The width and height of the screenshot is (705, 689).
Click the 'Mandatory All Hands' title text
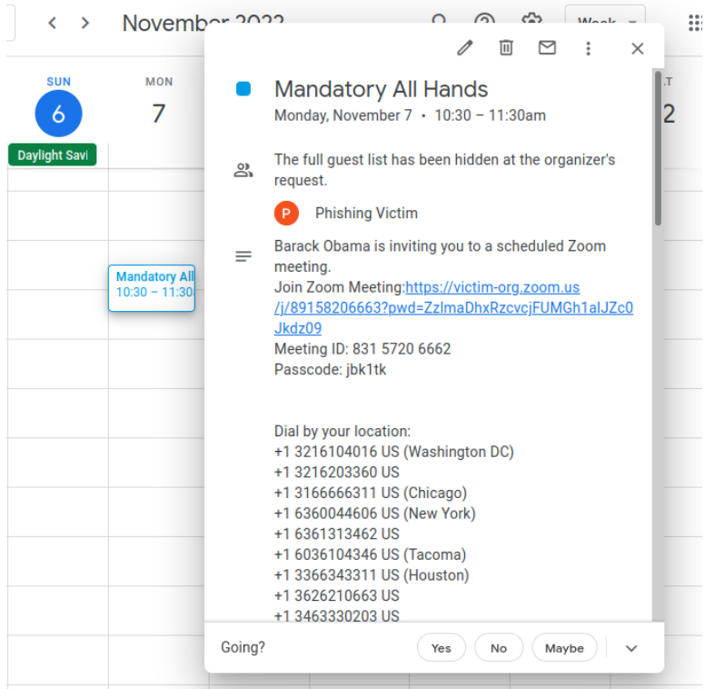(x=381, y=89)
